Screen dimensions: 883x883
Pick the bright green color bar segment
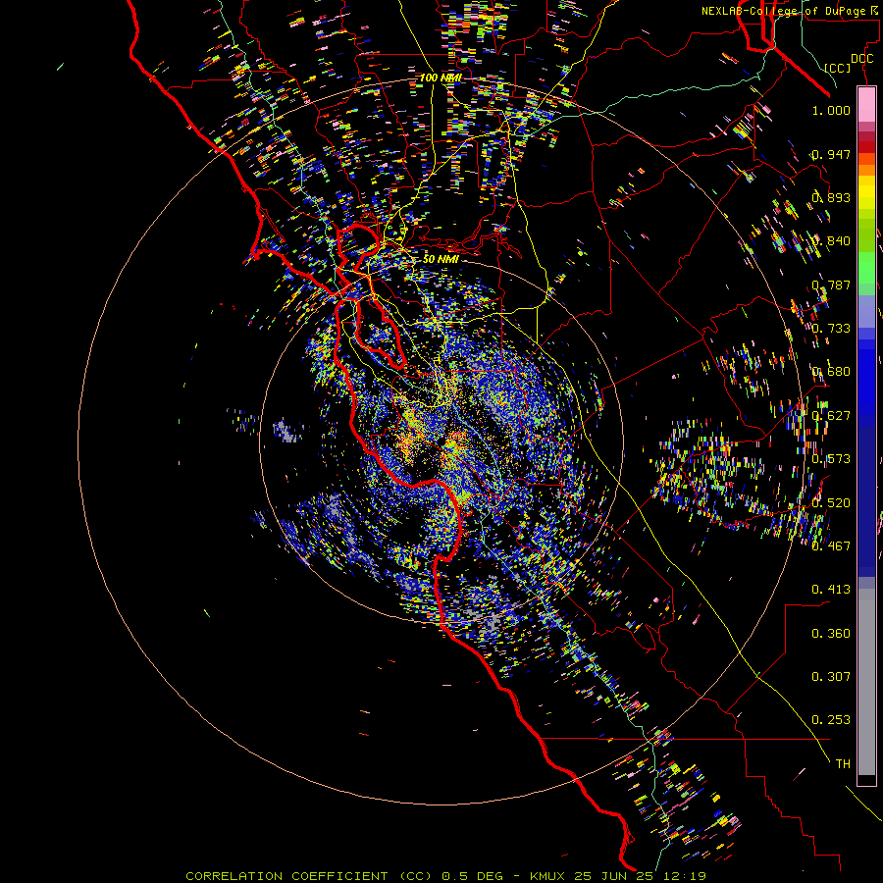(866, 268)
